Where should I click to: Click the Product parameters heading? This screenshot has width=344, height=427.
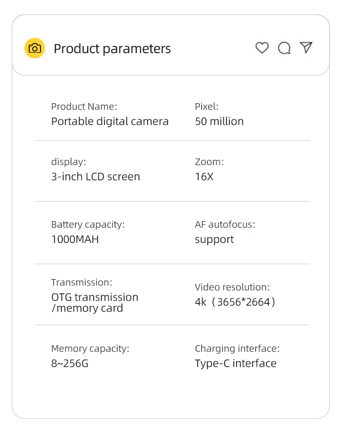point(112,49)
